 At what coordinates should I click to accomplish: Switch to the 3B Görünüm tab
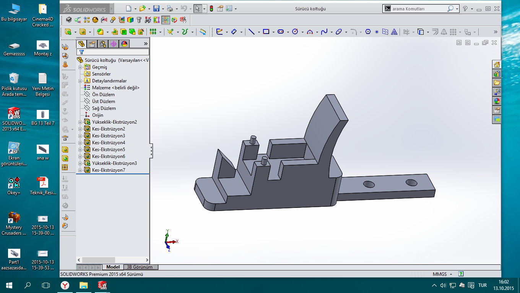point(140,267)
